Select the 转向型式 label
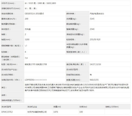 [6, 29]
